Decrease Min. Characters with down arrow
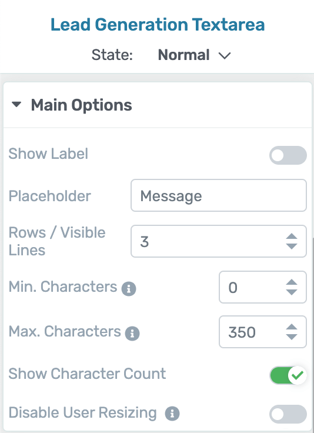The height and width of the screenshot is (433, 314). click(x=292, y=292)
